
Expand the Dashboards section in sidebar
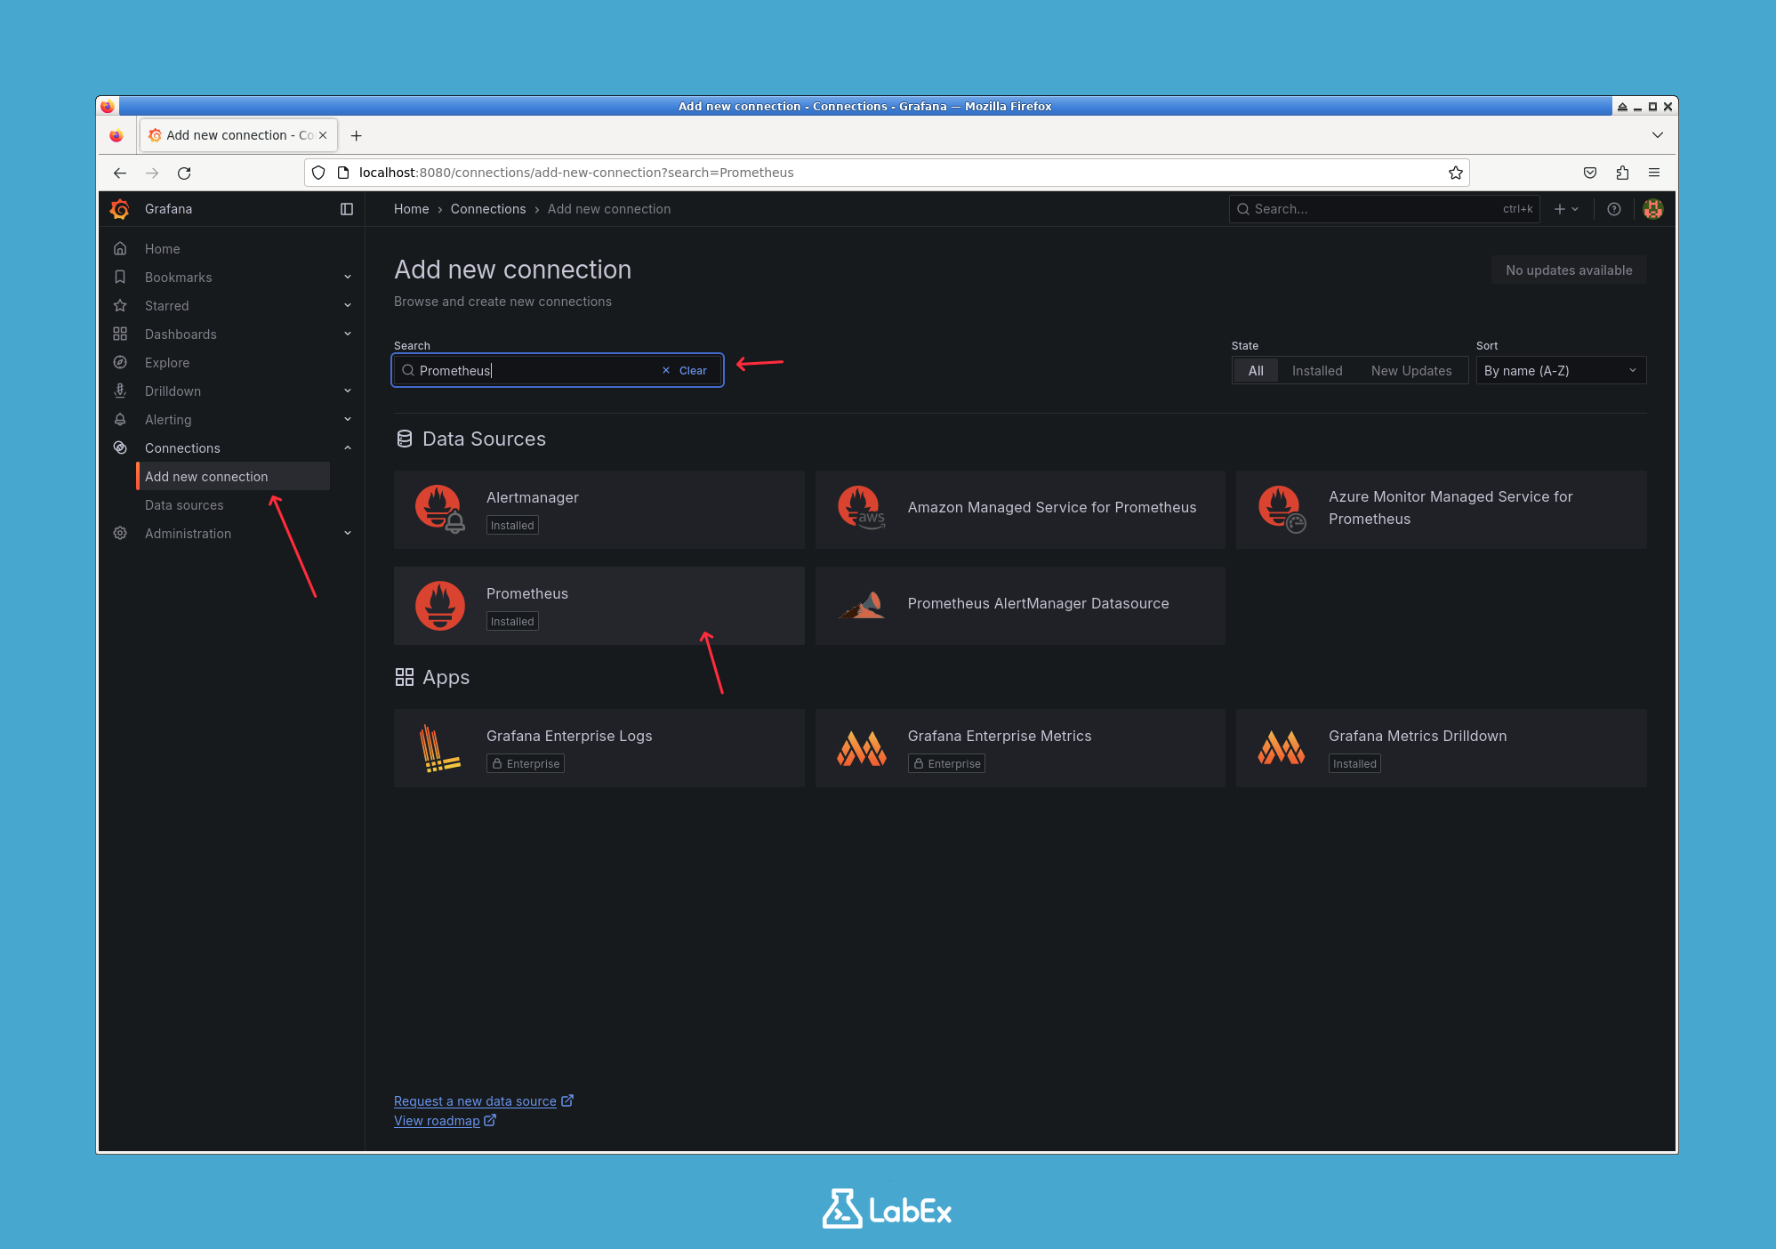point(347,334)
